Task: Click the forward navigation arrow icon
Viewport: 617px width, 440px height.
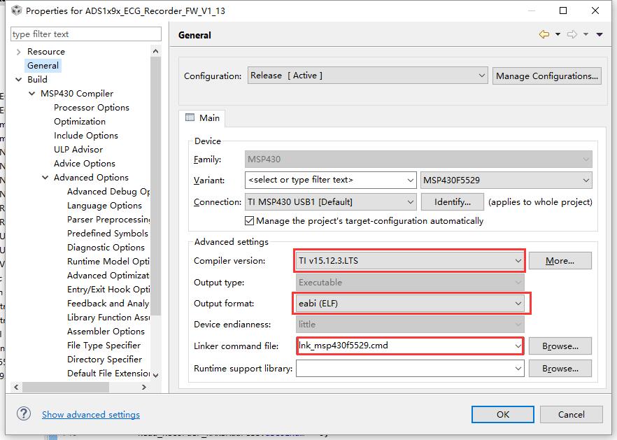Action: point(572,34)
